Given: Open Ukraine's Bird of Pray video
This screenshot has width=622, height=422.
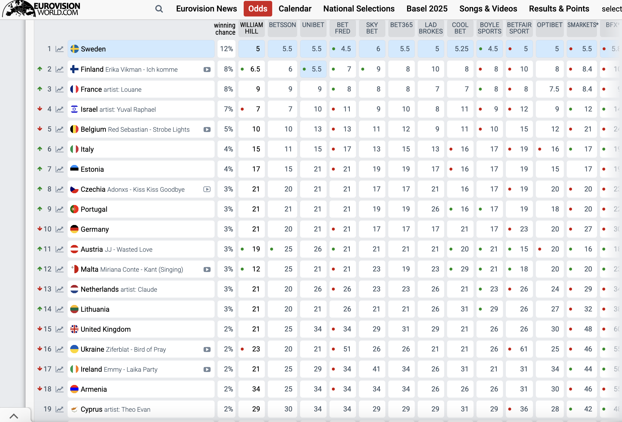Looking at the screenshot, I should coord(207,350).
